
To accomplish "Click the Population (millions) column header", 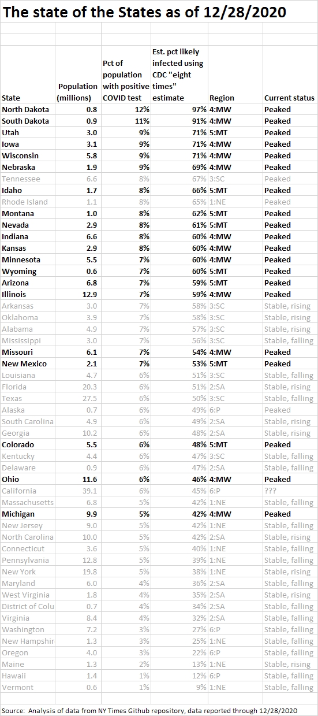I will pyautogui.click(x=78, y=92).
